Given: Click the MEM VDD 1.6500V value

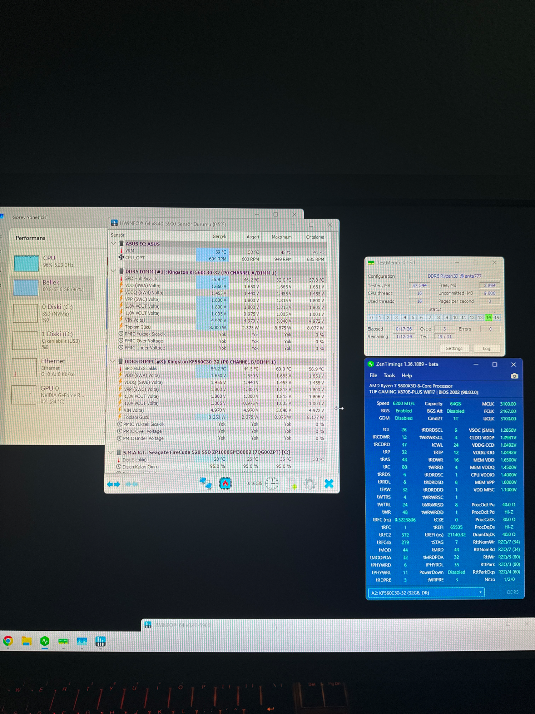Looking at the screenshot, I should coord(508,460).
